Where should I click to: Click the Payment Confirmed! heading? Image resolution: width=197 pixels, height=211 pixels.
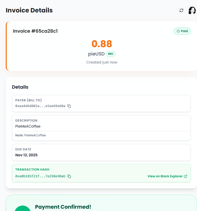coord(63,207)
